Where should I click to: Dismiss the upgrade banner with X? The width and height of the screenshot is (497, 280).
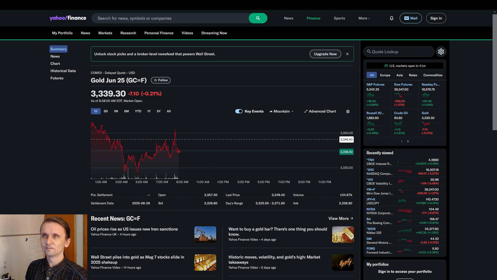point(347,54)
